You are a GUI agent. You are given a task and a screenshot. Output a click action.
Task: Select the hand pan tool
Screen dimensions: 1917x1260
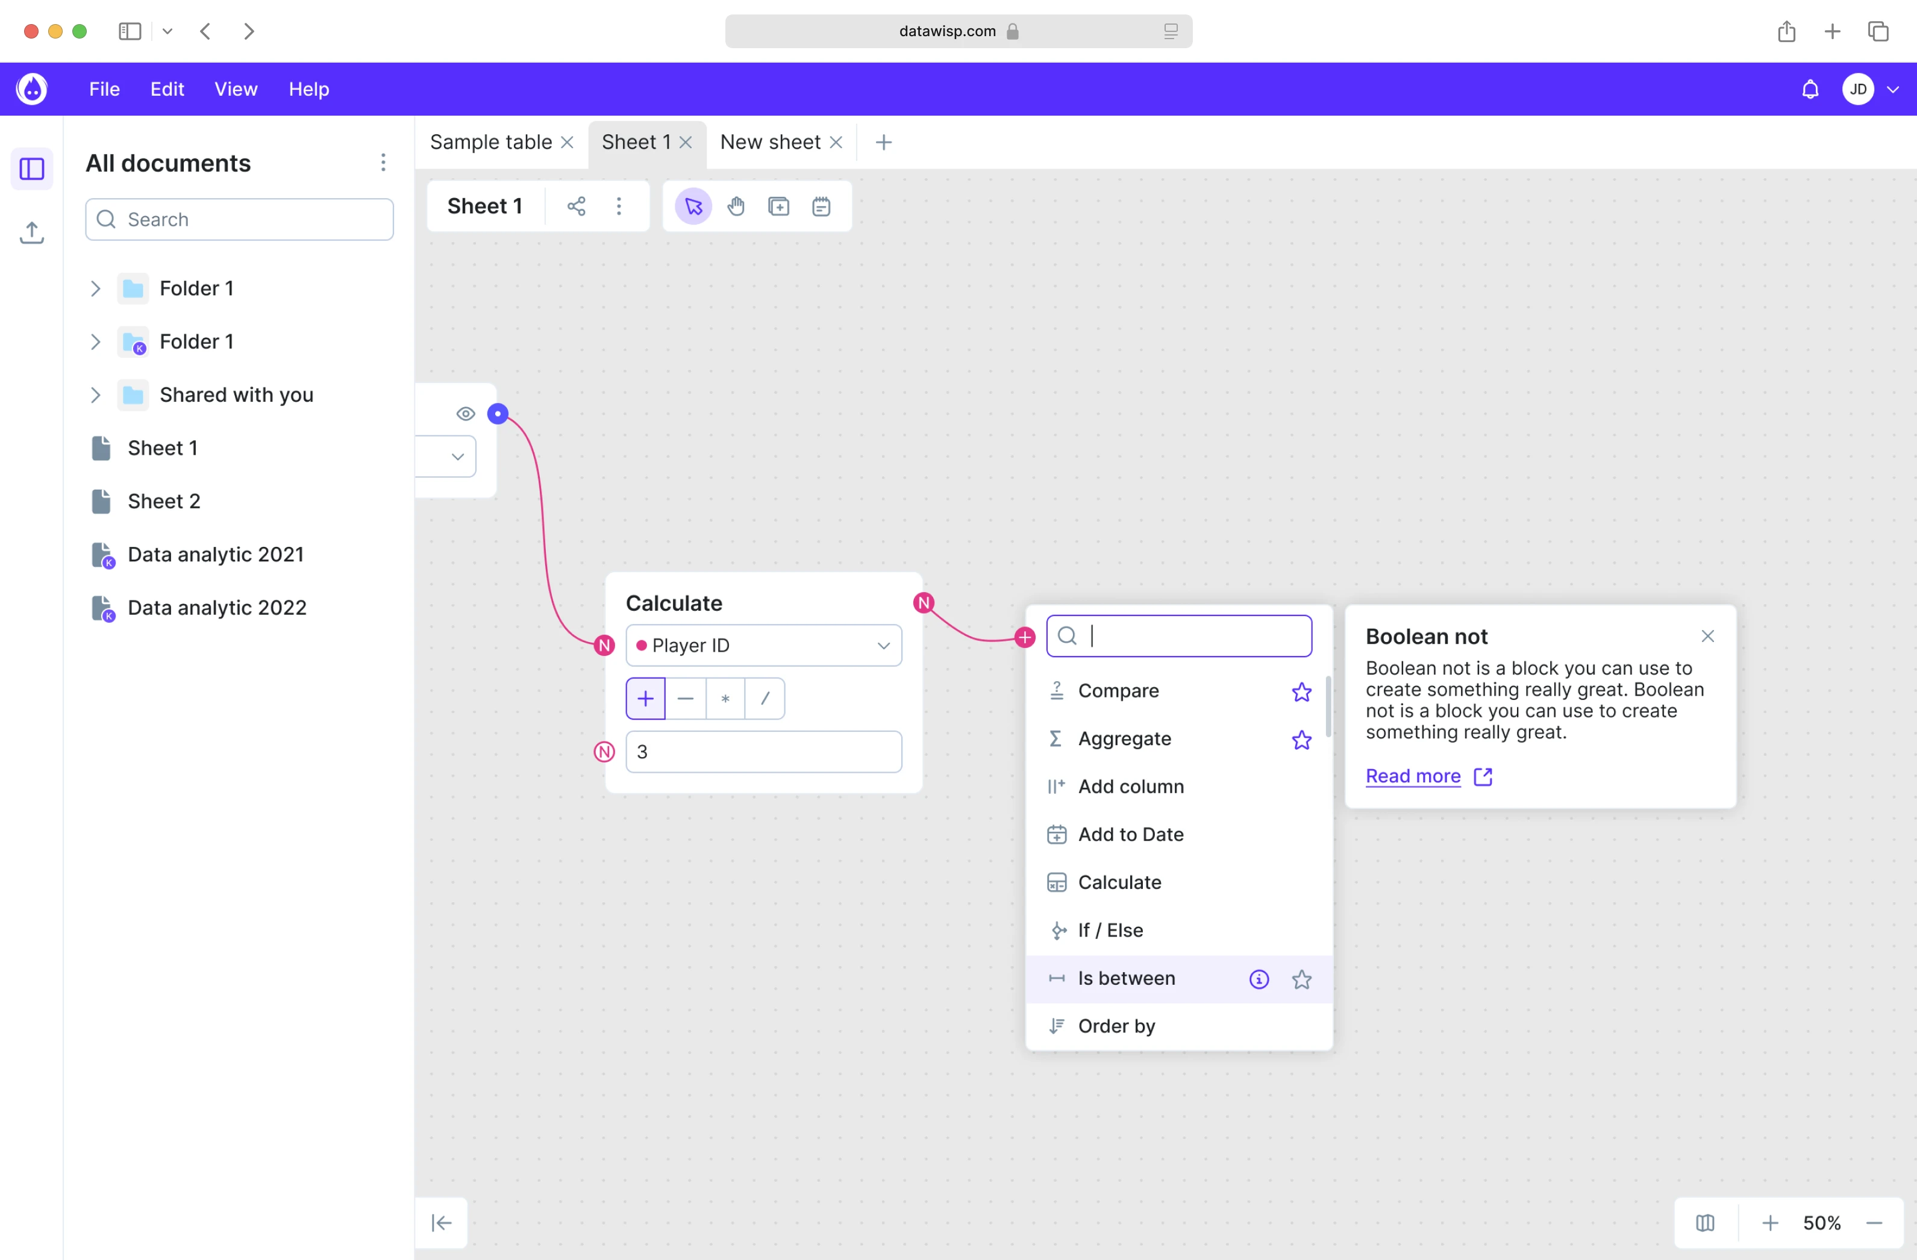(x=736, y=207)
